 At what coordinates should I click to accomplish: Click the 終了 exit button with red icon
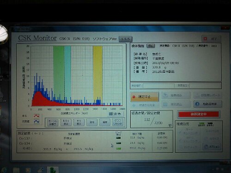pyautogui.click(x=211, y=39)
